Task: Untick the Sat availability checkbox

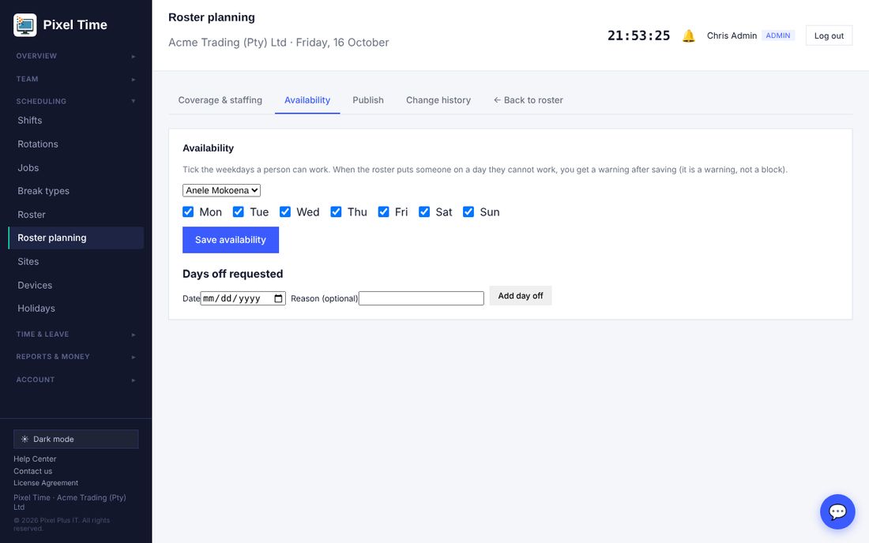Action: tap(424, 212)
